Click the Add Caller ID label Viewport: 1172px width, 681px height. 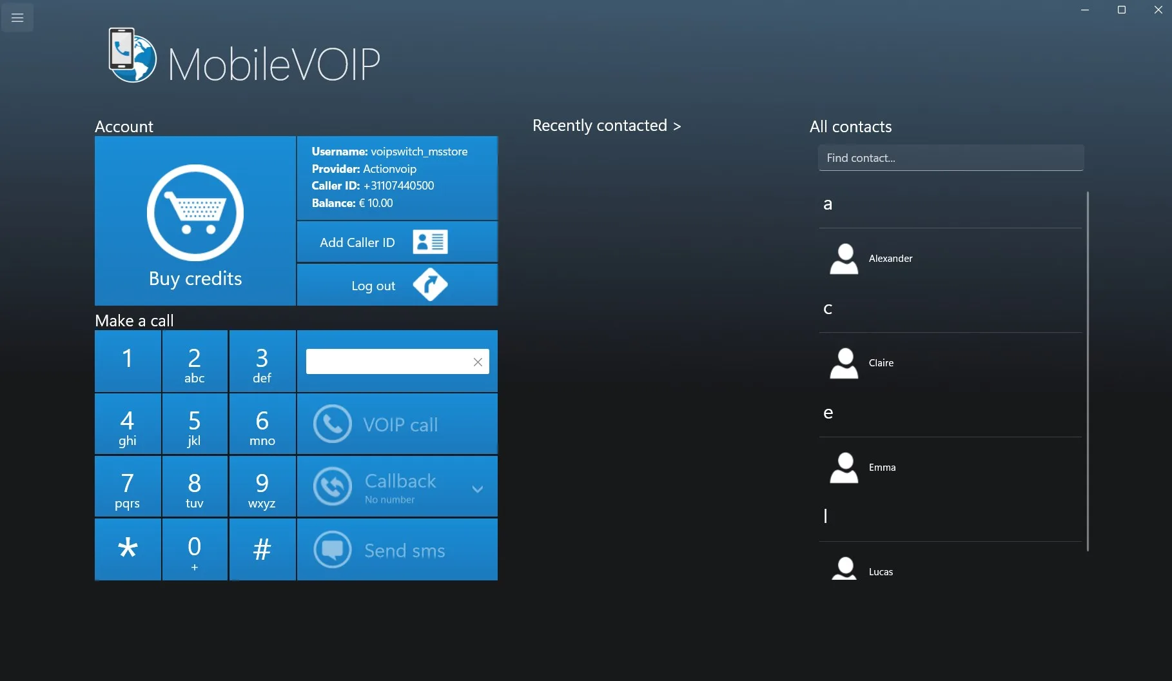(357, 242)
